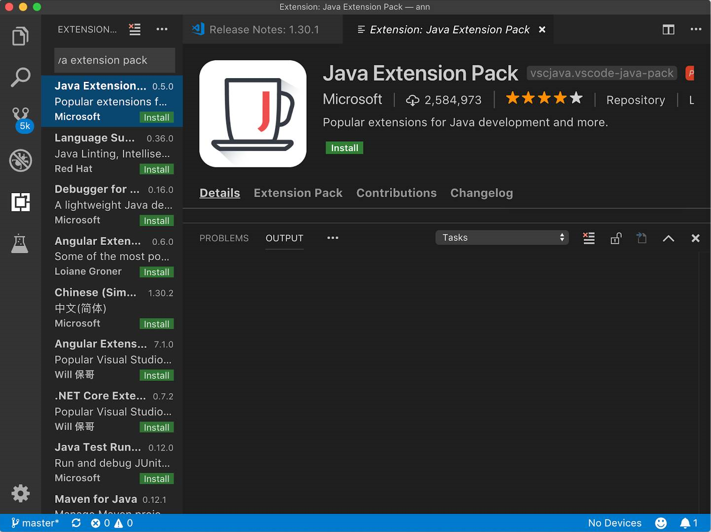Open the Test beaker icon view

[x=20, y=243]
